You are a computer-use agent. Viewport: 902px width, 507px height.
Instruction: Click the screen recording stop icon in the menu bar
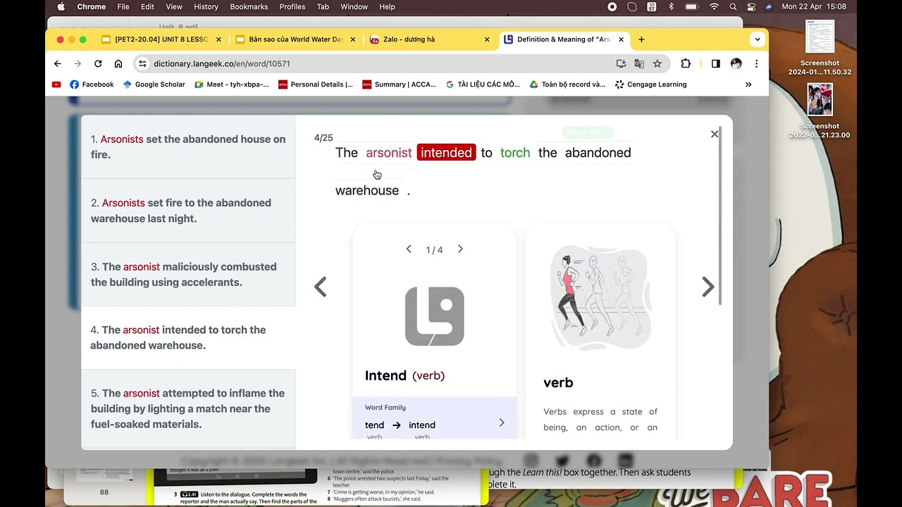click(x=612, y=6)
